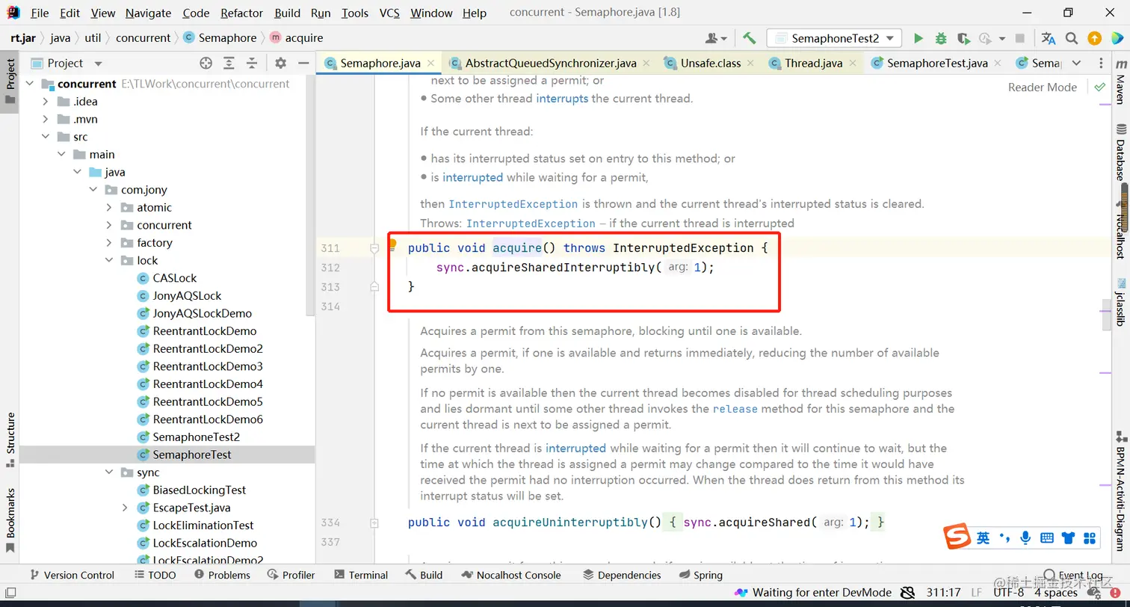Toggle 英 Chinese/English input mode

[x=983, y=537]
